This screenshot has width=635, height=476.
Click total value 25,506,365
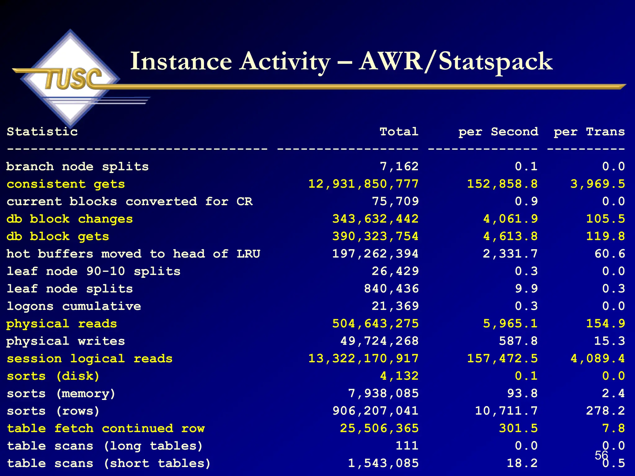point(380,429)
